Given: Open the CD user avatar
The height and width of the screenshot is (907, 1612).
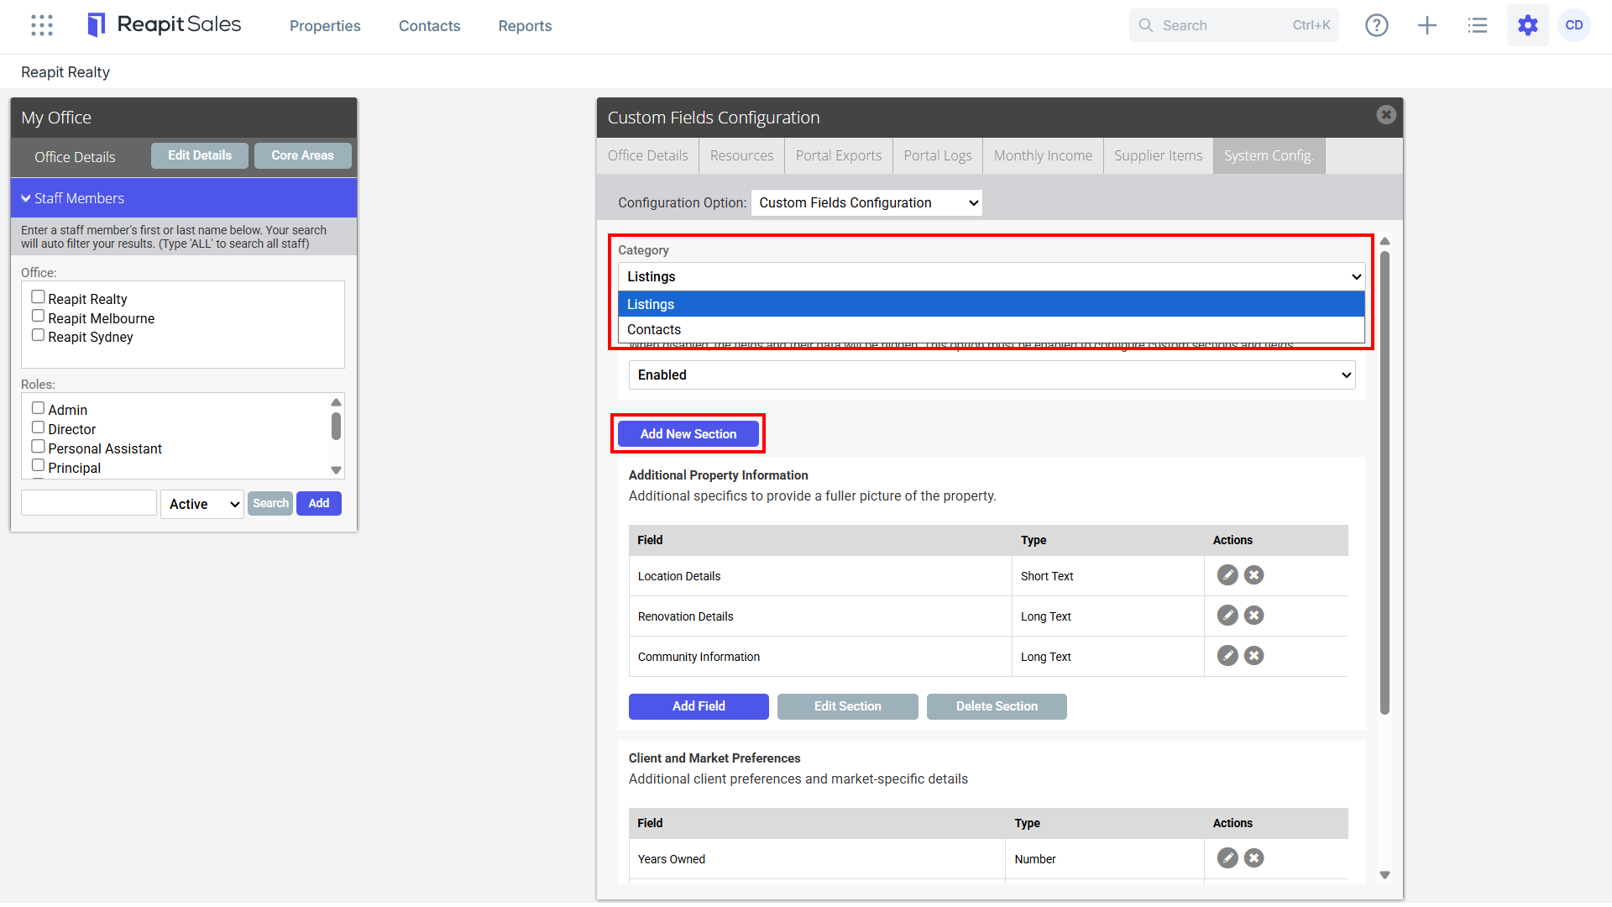Looking at the screenshot, I should (1574, 25).
